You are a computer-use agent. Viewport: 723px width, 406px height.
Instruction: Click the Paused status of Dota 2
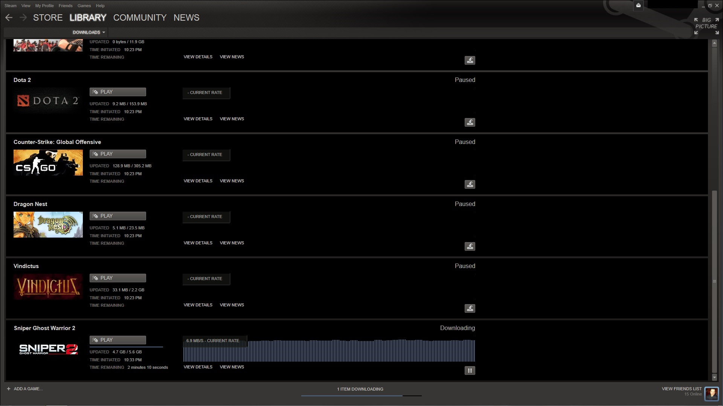pyautogui.click(x=465, y=80)
